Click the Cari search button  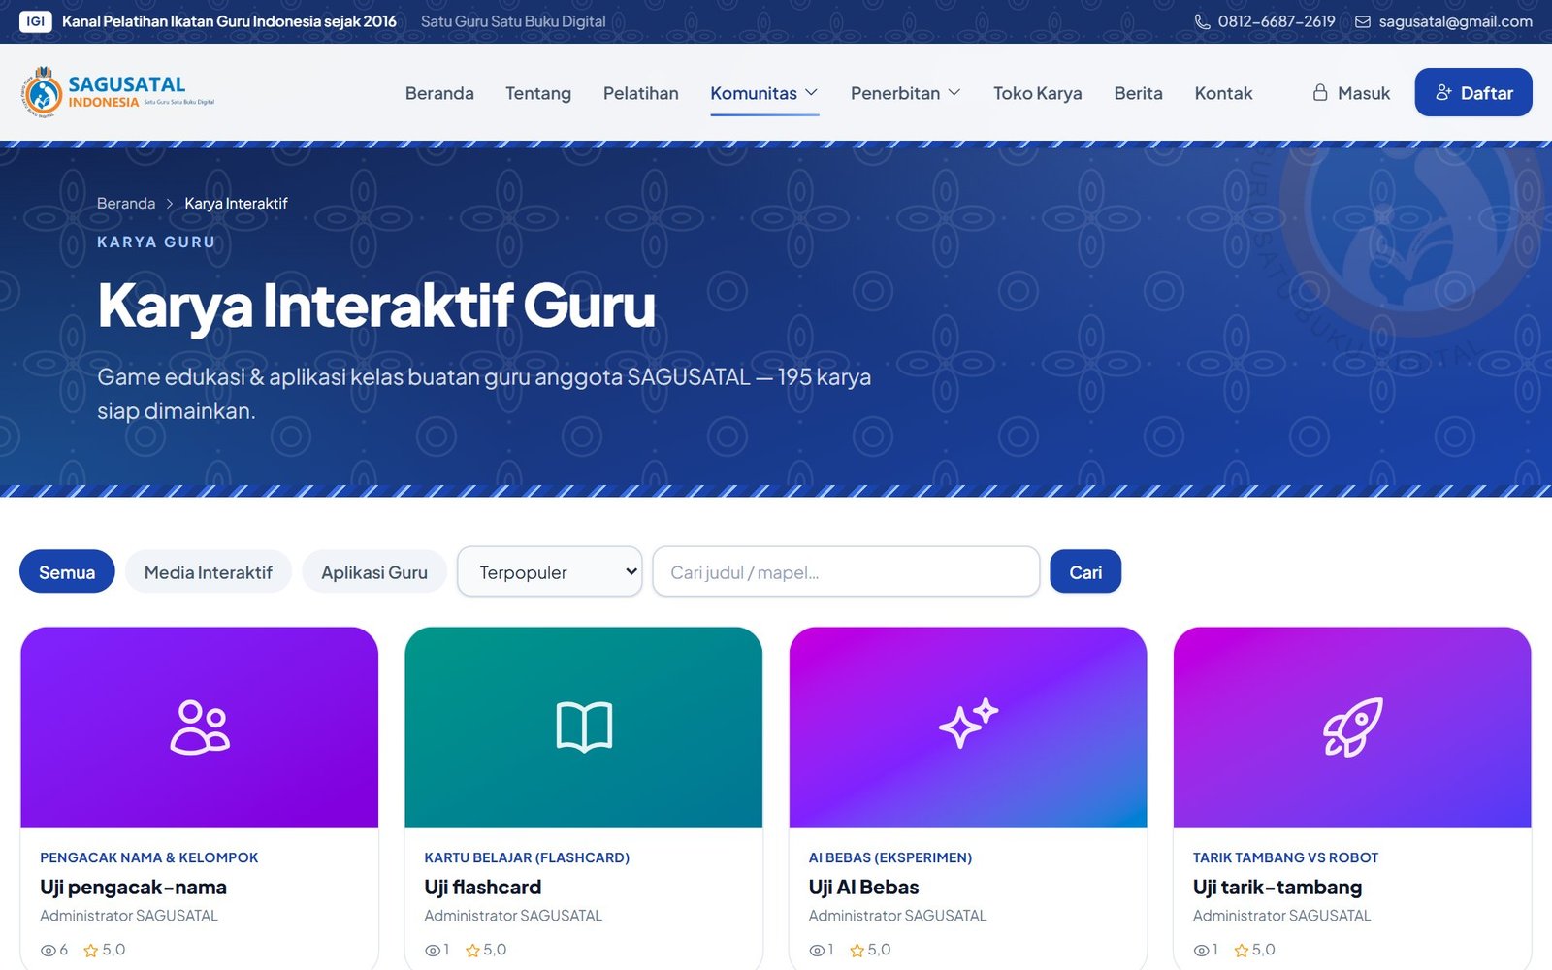click(x=1085, y=571)
